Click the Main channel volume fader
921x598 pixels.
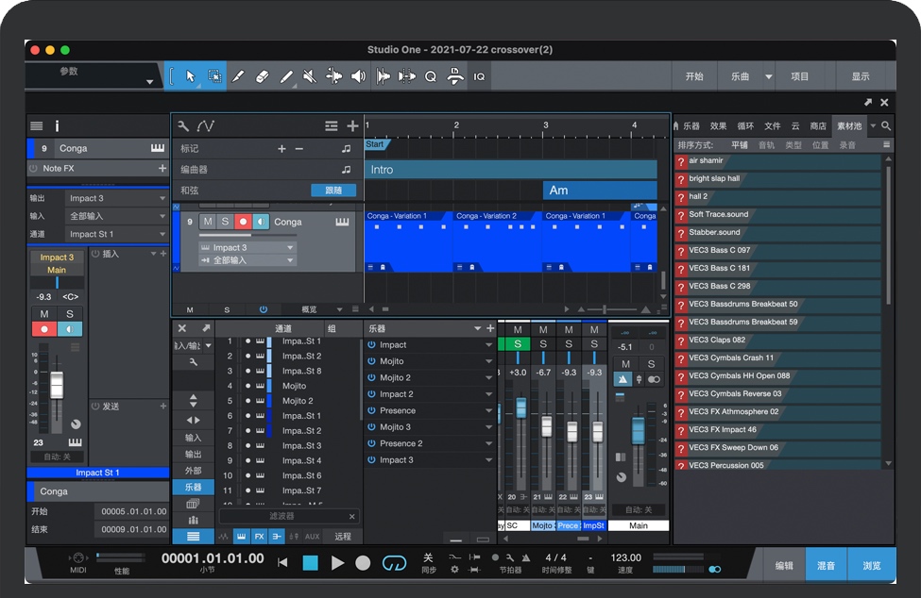pyautogui.click(x=638, y=429)
